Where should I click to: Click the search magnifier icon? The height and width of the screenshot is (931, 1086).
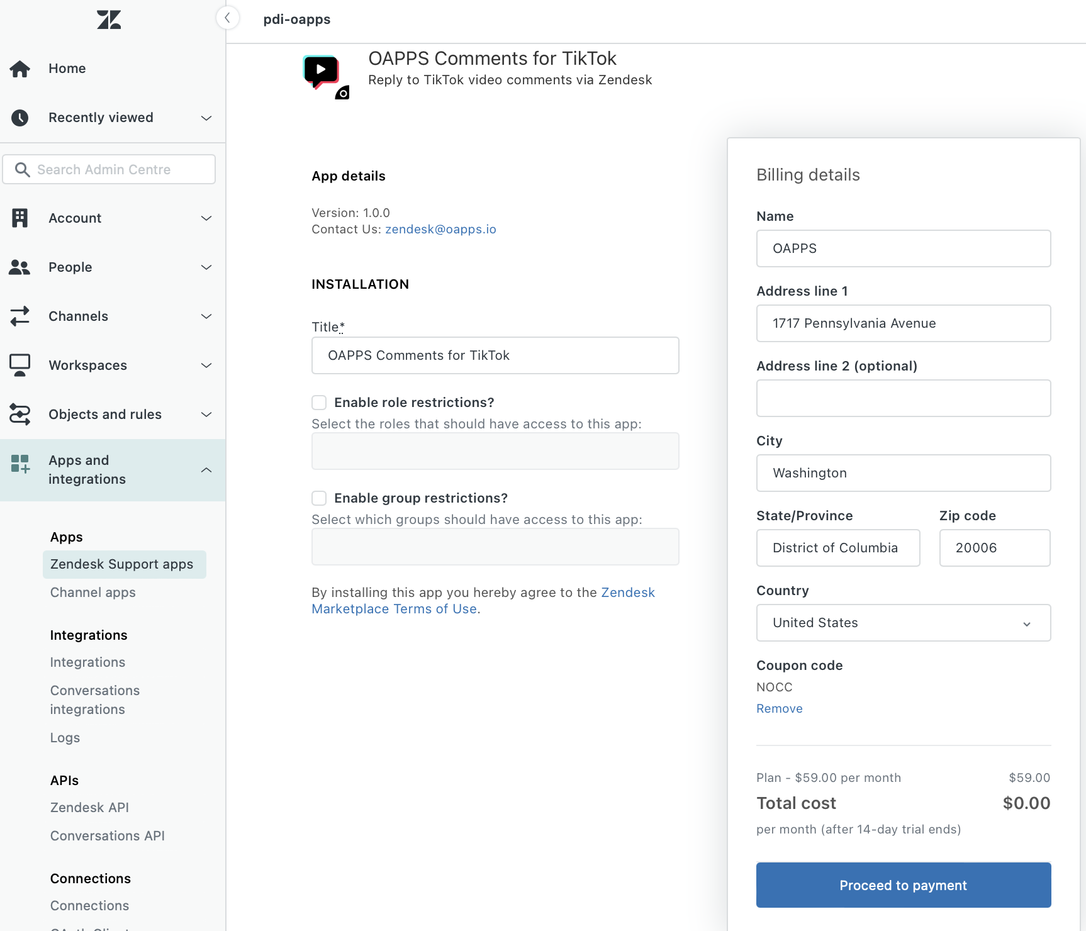tap(22, 169)
